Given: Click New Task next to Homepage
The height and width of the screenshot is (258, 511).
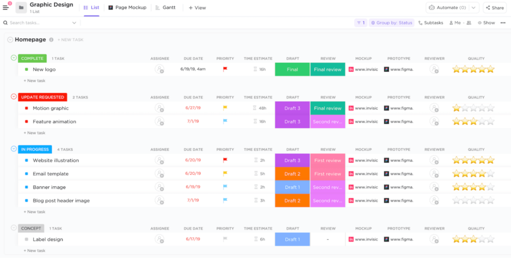Looking at the screenshot, I should [70, 39].
